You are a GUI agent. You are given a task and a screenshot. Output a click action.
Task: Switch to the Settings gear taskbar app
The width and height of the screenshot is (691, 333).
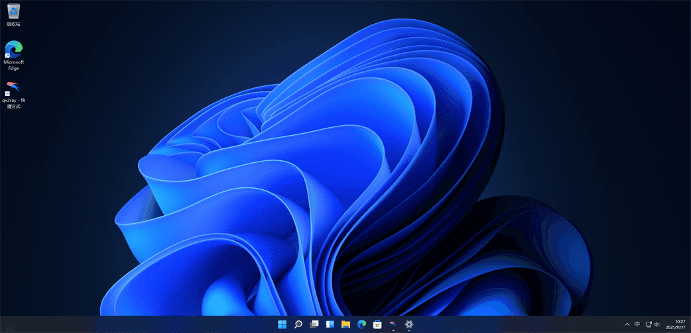pyautogui.click(x=409, y=324)
